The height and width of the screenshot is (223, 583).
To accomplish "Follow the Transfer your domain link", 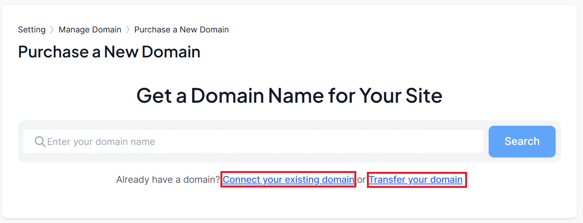I will coord(416,180).
